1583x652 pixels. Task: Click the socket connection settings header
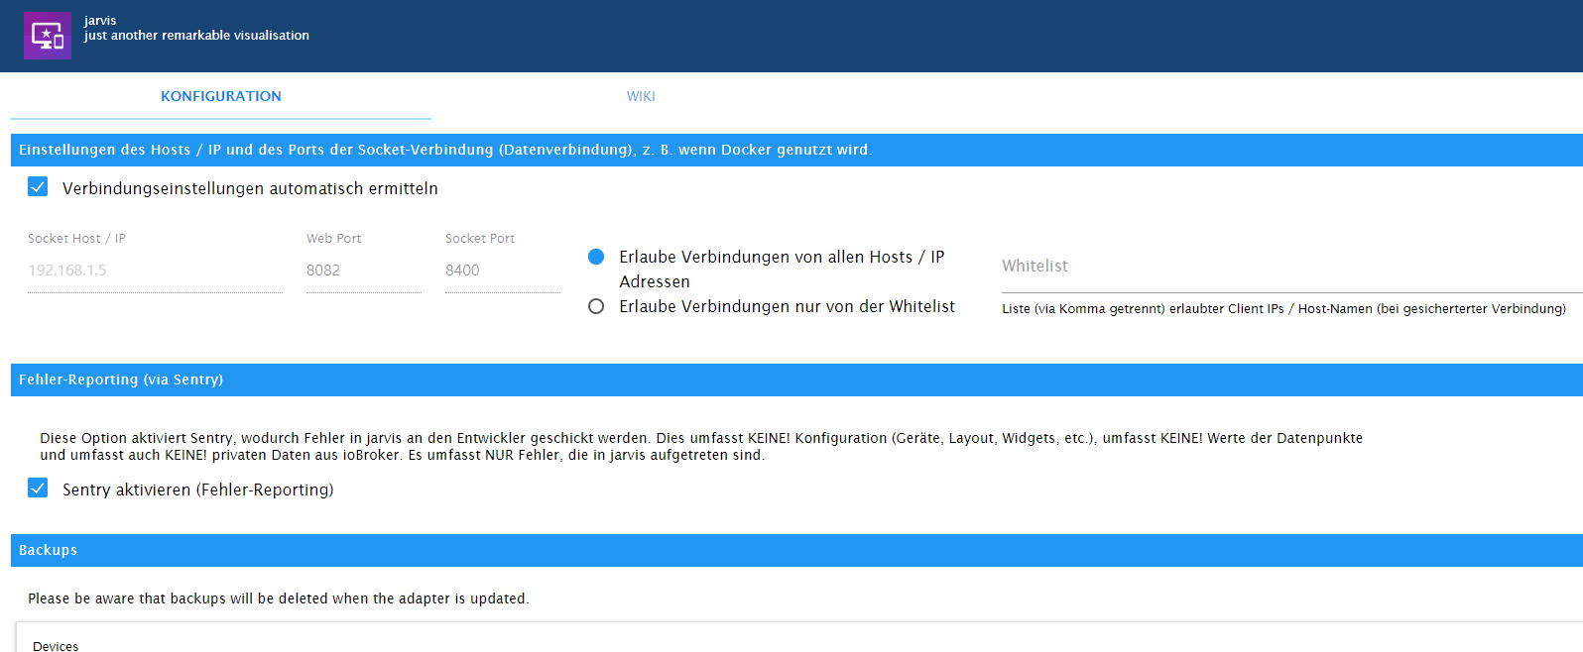tap(445, 150)
